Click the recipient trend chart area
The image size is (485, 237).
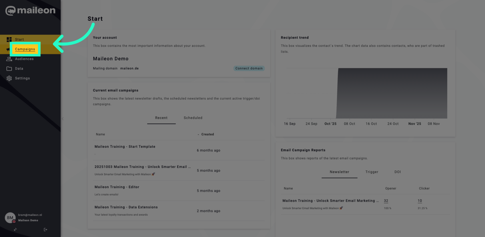(367, 93)
